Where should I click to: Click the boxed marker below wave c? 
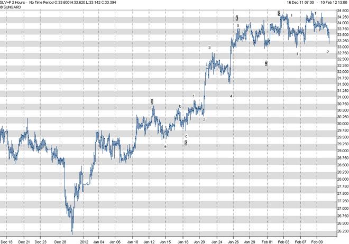click(186, 143)
